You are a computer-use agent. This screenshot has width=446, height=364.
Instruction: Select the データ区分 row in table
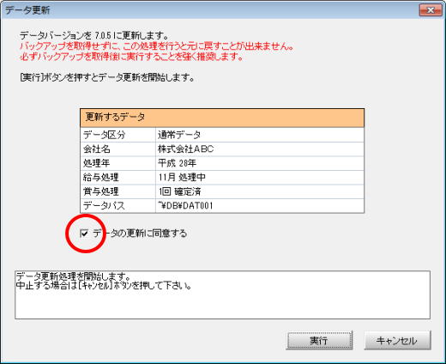[x=222, y=135]
